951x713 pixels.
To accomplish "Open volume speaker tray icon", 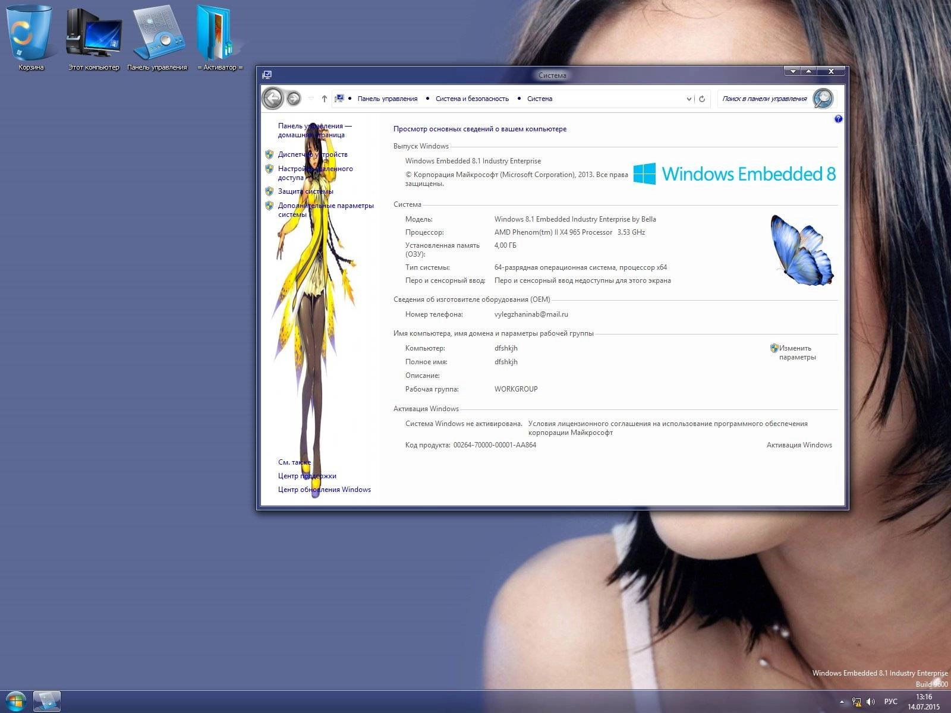I will [x=871, y=702].
